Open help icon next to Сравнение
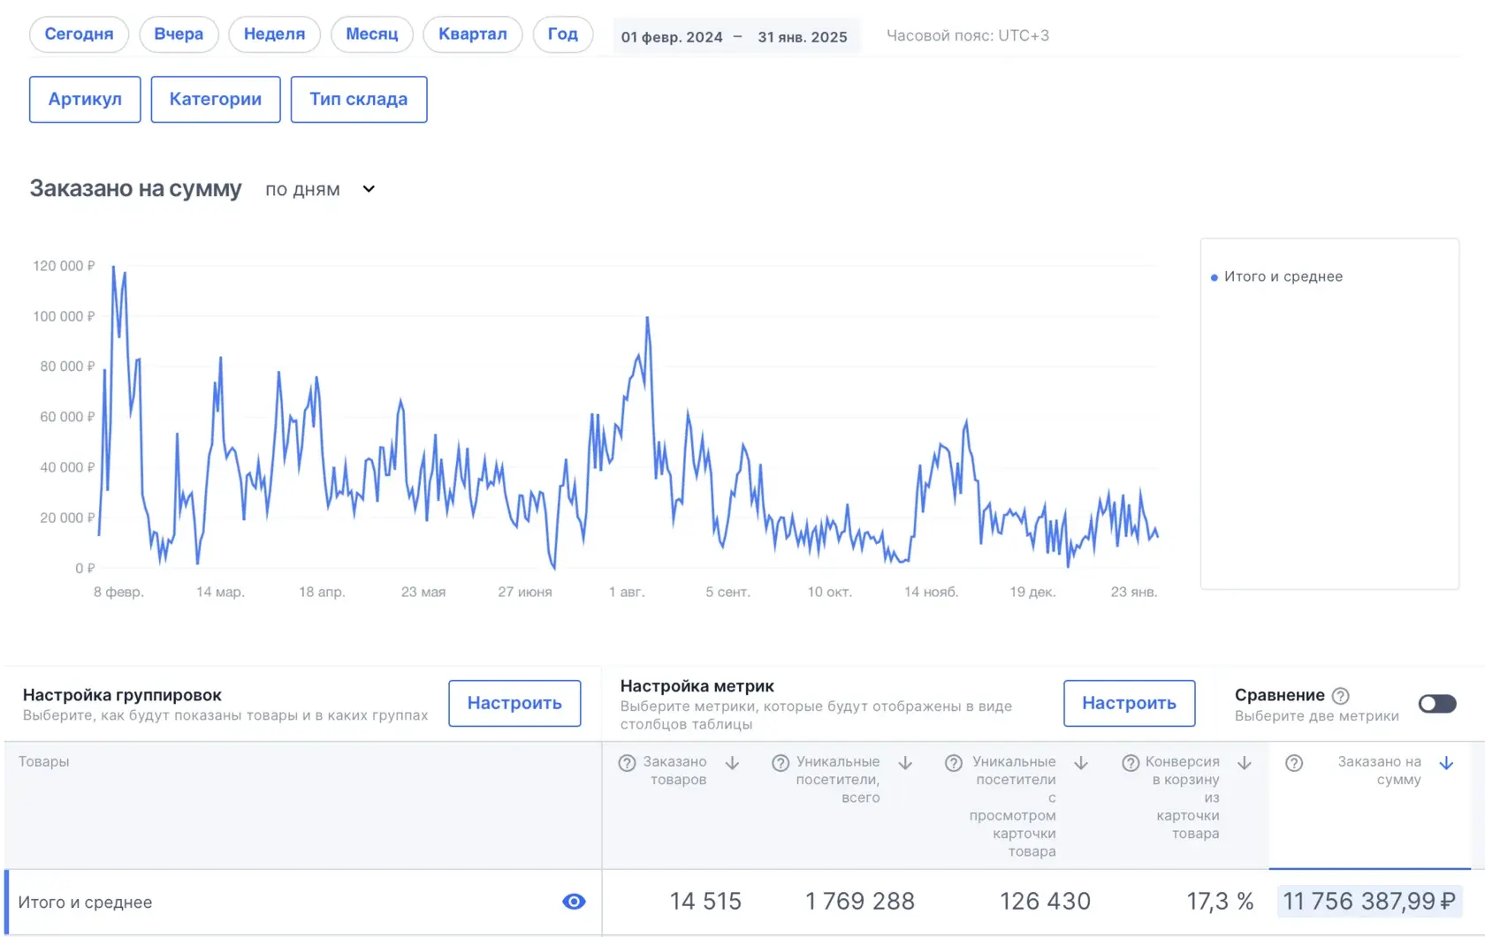This screenshot has height=937, width=1485. coord(1341,696)
